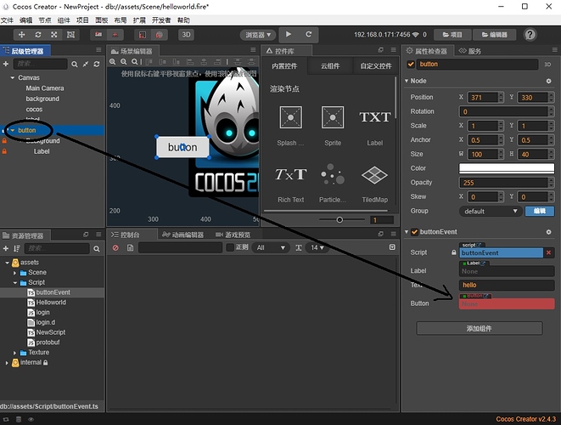
Task: Expand the Scene folder
Action: click(x=14, y=273)
